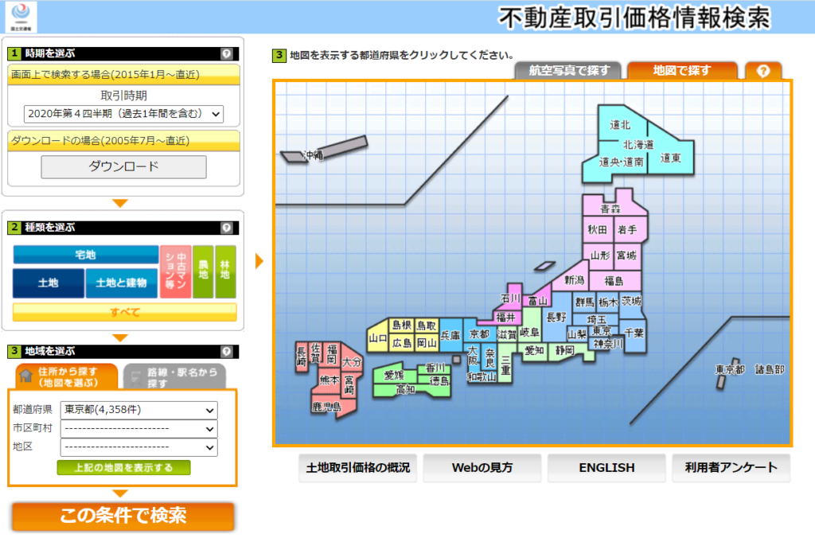Open the 都道府県 prefecture dropdown

(x=139, y=410)
